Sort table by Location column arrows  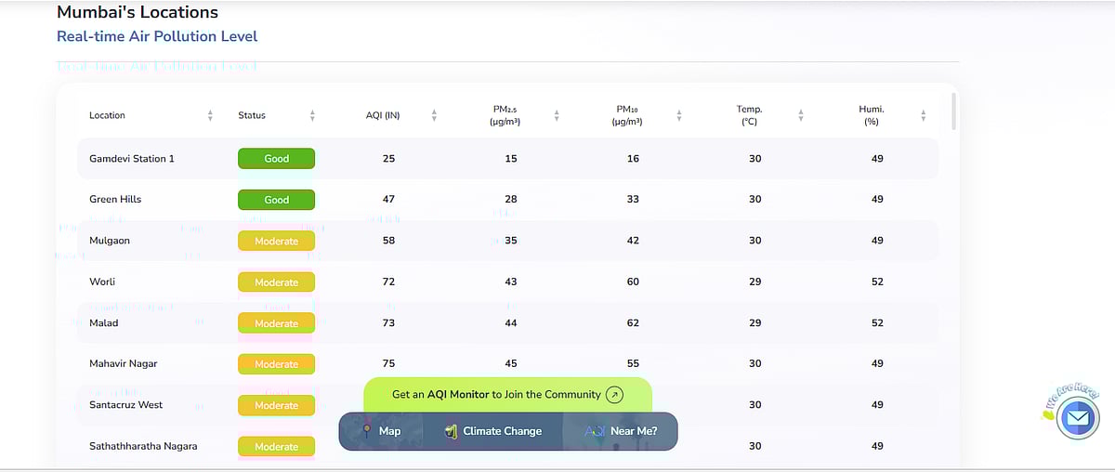pyautogui.click(x=211, y=115)
